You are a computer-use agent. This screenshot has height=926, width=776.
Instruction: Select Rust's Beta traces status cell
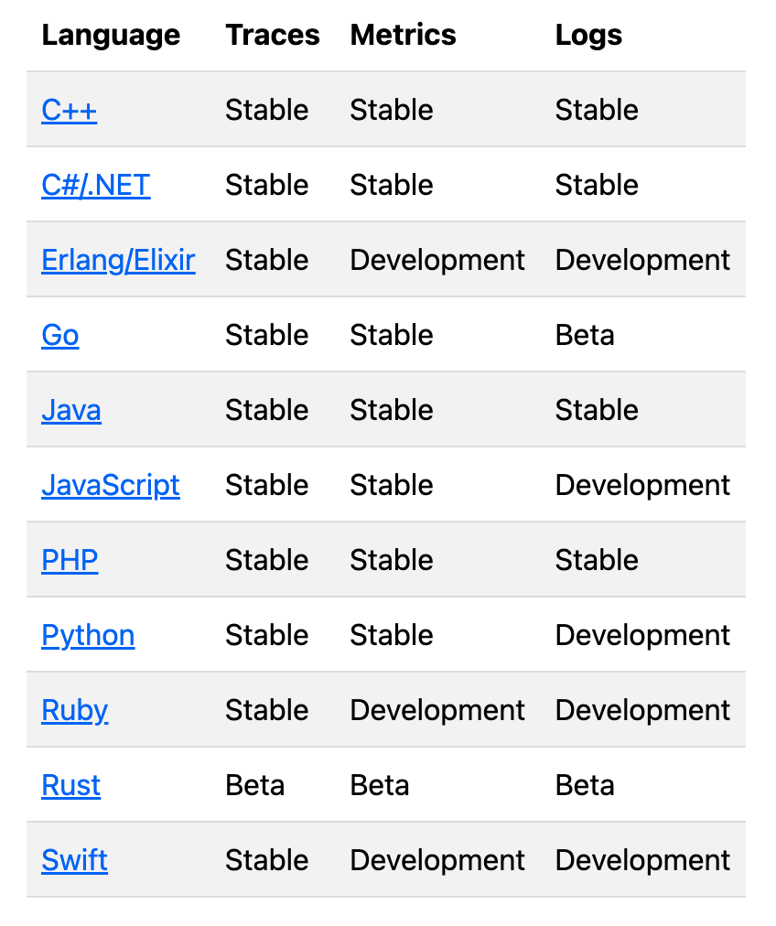254,785
